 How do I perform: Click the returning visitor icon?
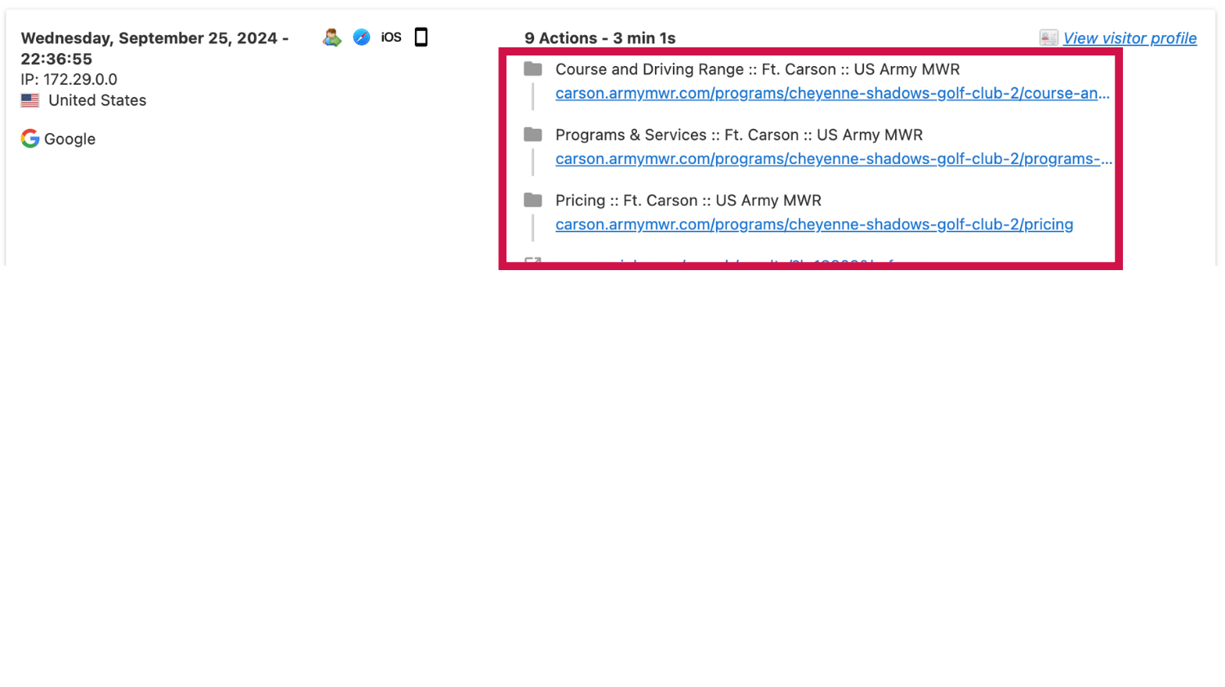coord(332,38)
